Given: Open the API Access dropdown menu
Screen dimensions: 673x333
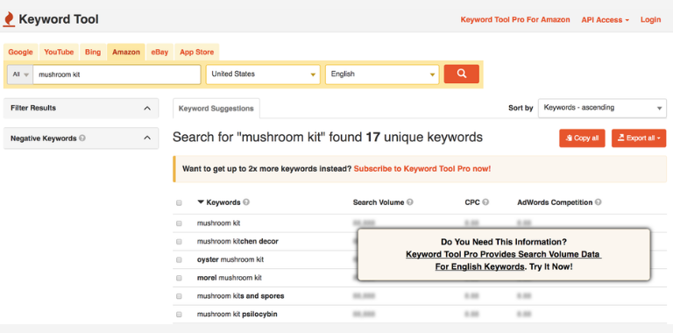Looking at the screenshot, I should 606,20.
